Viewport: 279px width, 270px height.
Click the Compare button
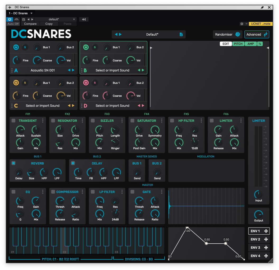tap(30, 24)
